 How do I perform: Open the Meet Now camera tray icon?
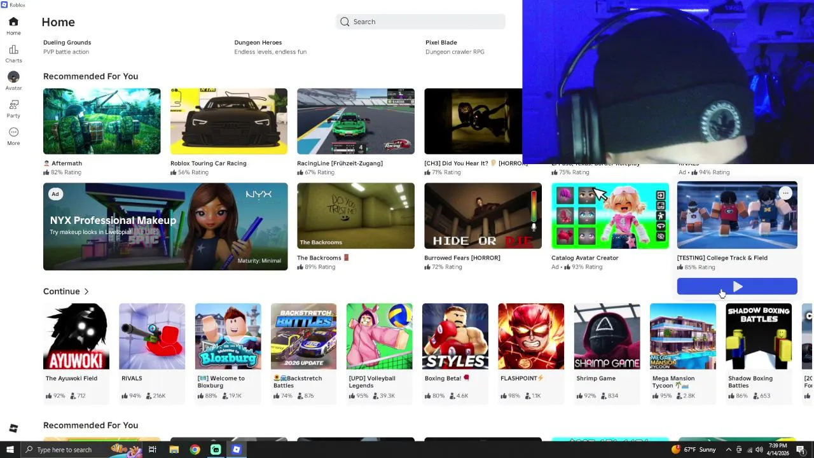point(739,450)
